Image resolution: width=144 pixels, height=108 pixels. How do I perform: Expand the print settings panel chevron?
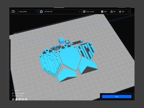pyautogui.click(x=129, y=12)
